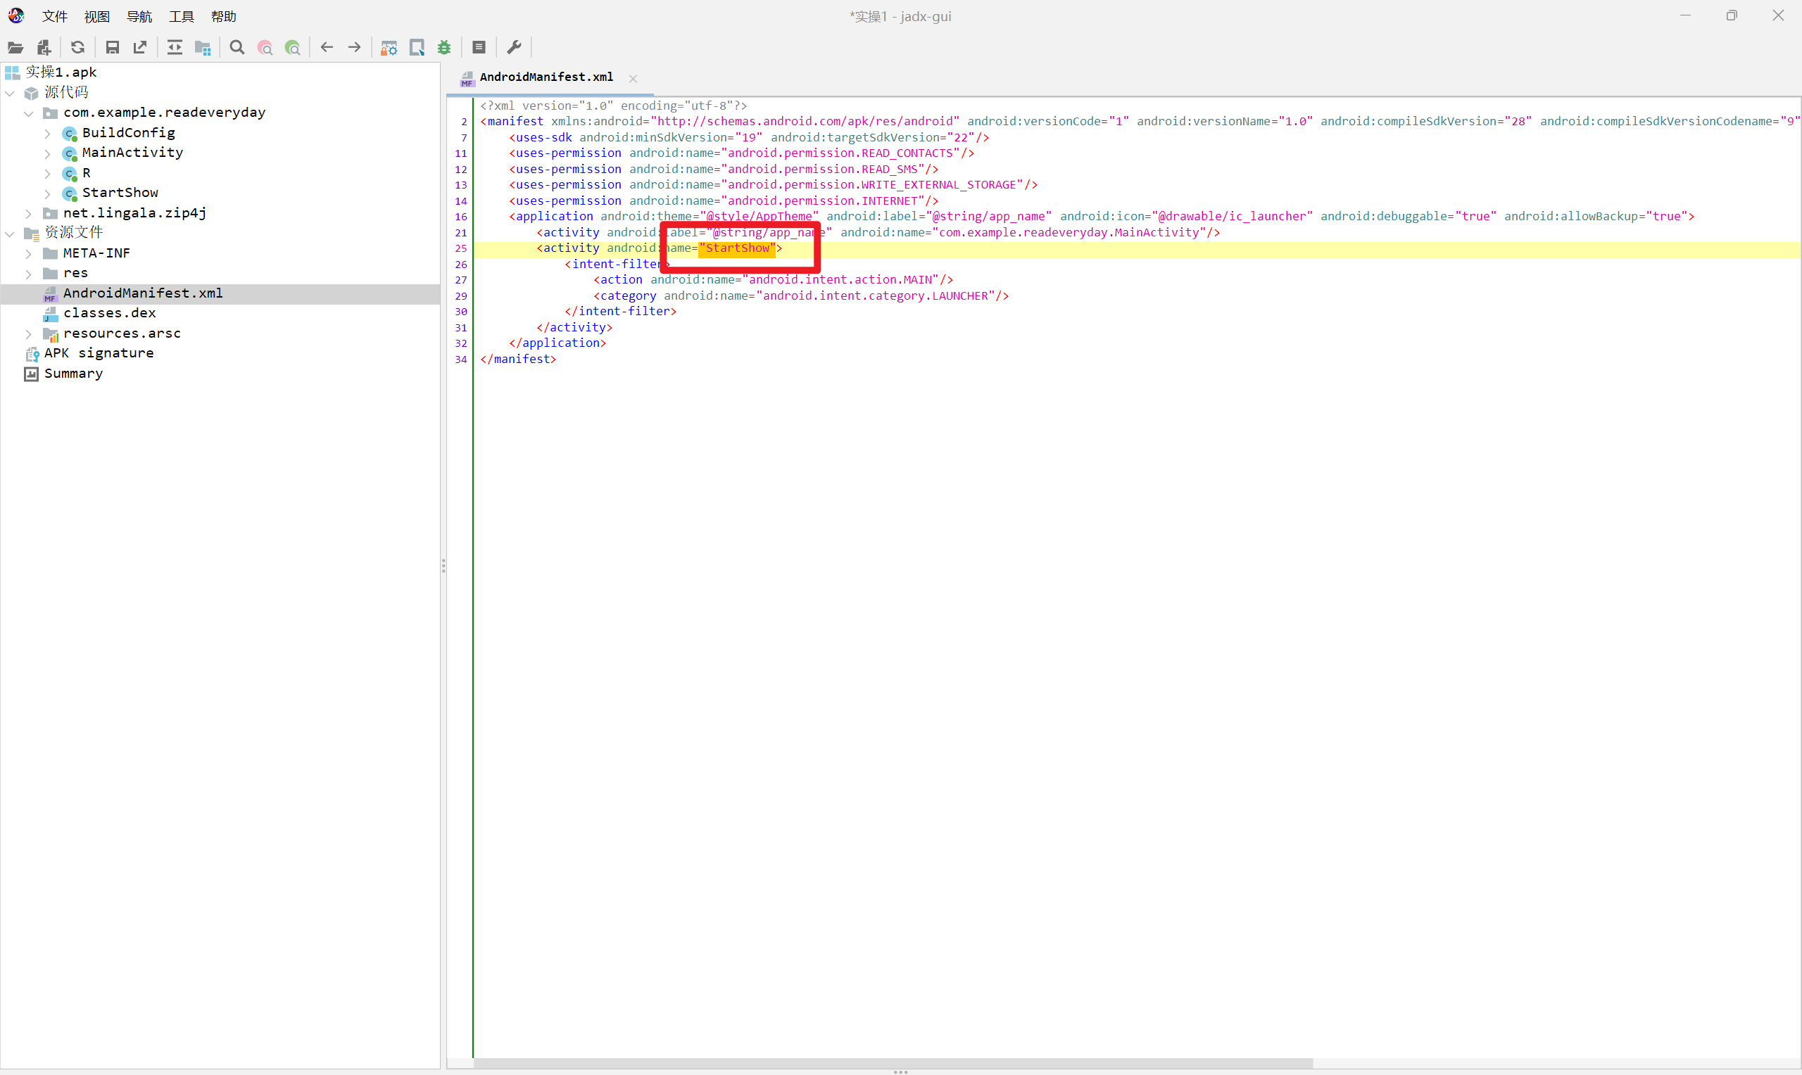Select the 资源文件 tree item
The height and width of the screenshot is (1075, 1802).
pos(74,231)
